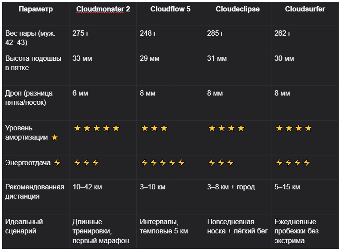Click Cloudeclipse's four-star cushioning rating

click(x=226, y=128)
